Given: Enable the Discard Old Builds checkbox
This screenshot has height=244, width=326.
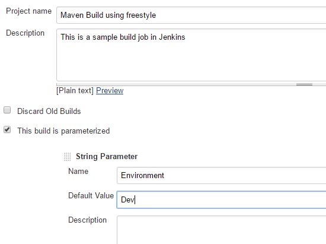Looking at the screenshot, I should (7, 110).
